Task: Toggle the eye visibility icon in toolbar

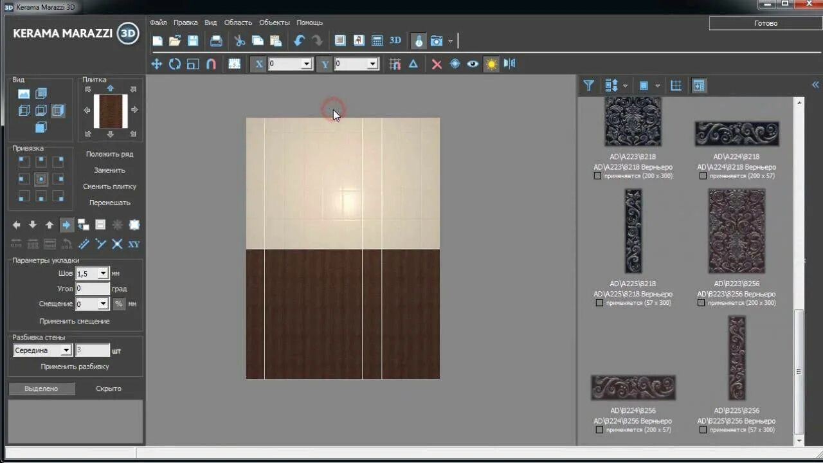Action: (473, 64)
